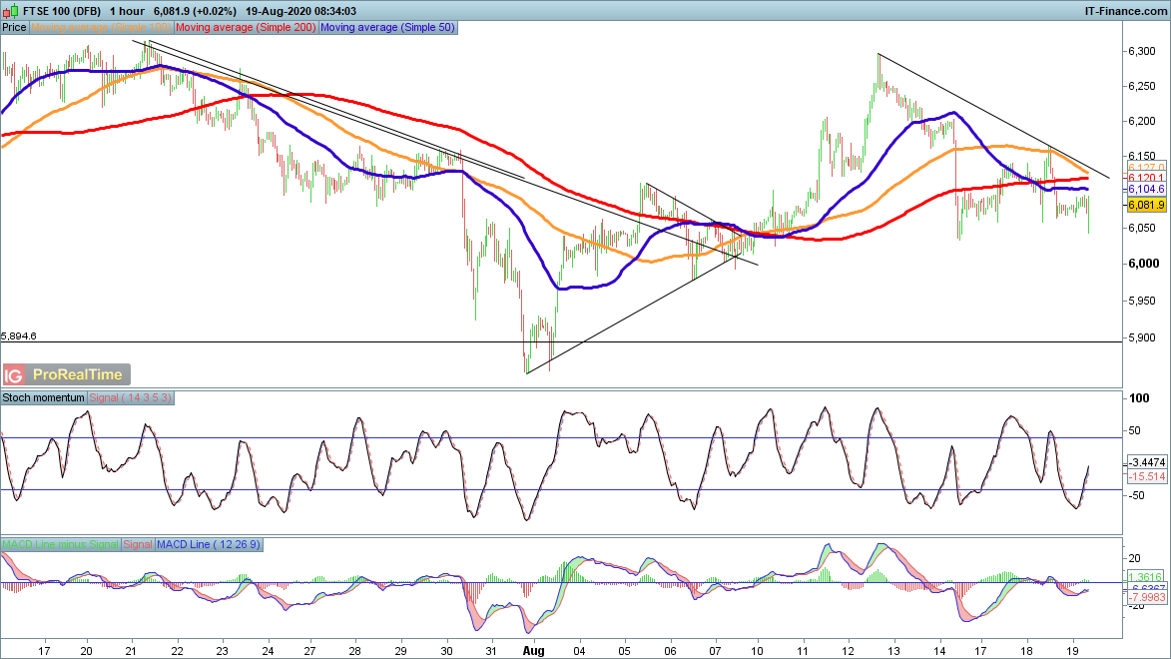Select Moving average (Simple 200) legend label
1171x659 pixels.
(x=258, y=28)
